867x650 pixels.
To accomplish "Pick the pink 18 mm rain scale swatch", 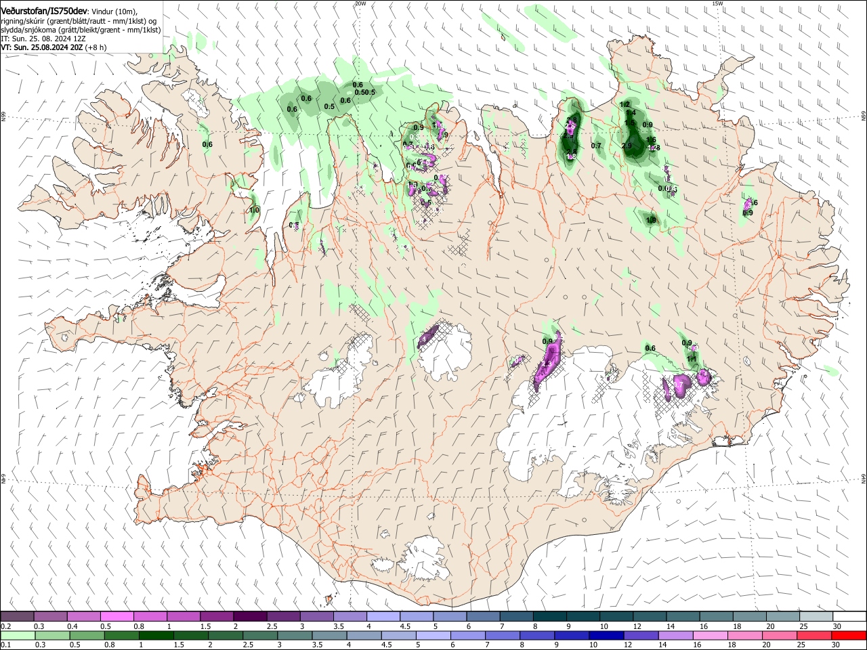I will click(x=744, y=635).
